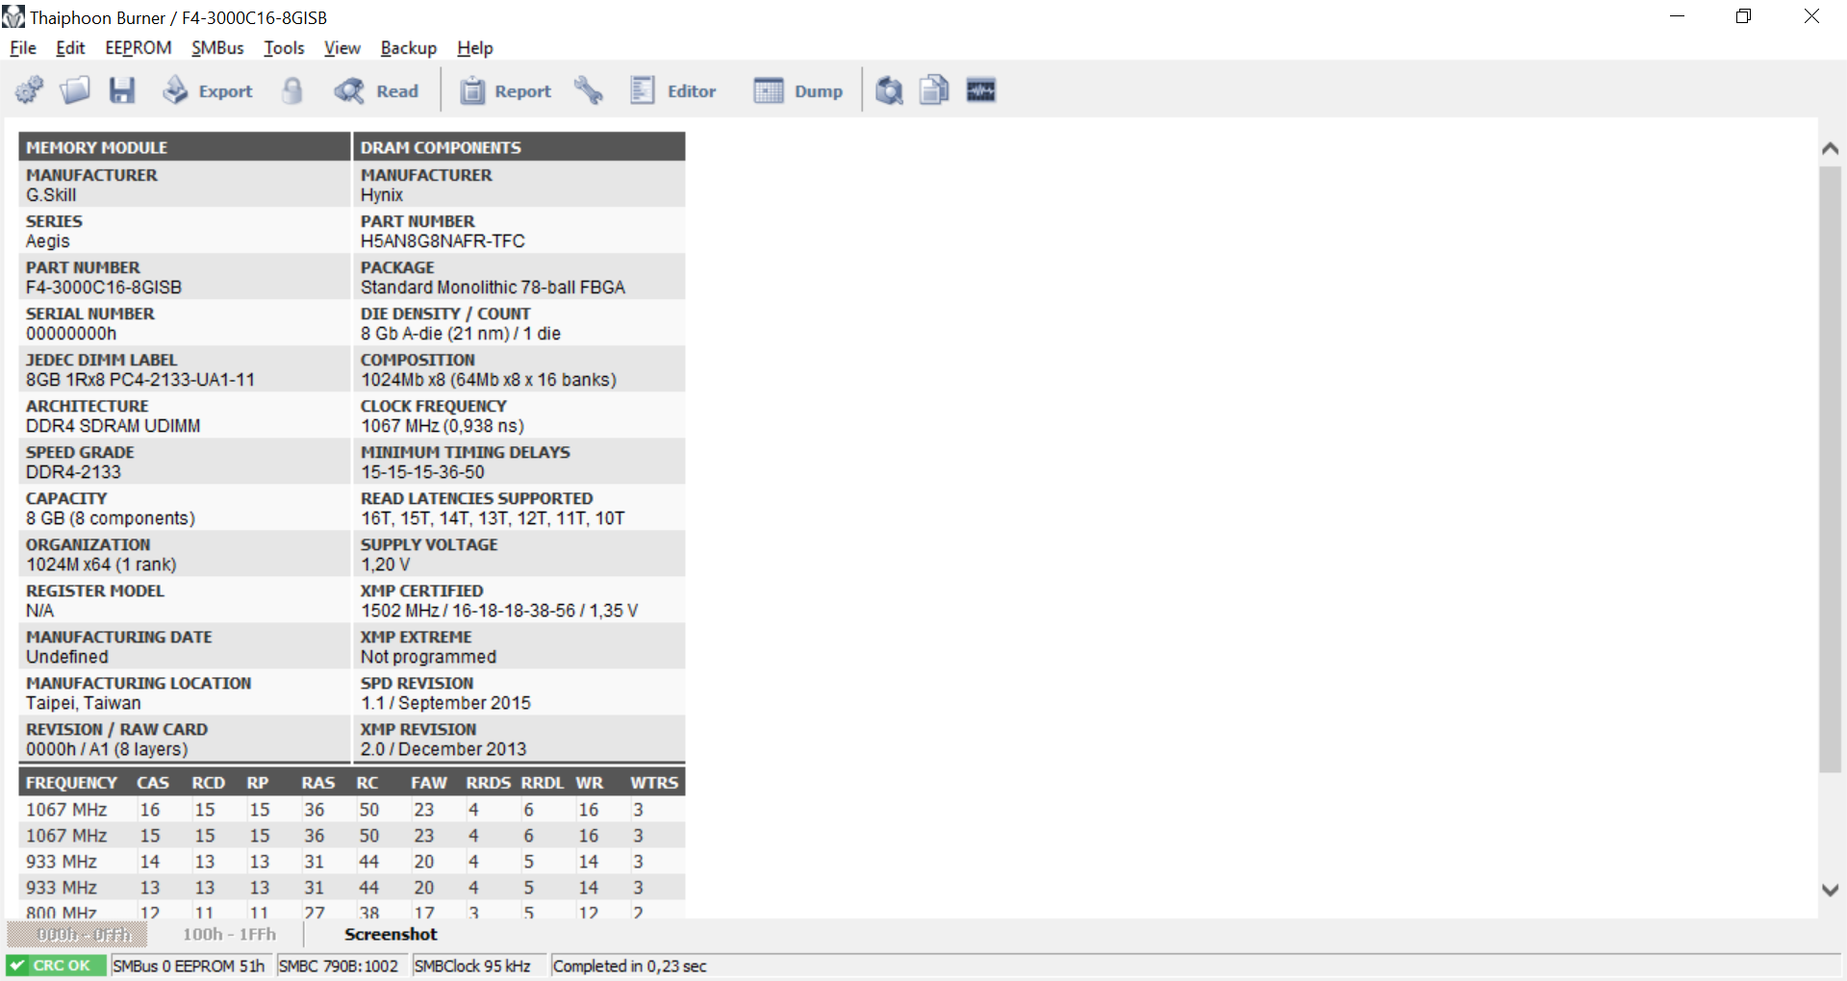Click the waveform monitor icon
Image resolution: width=1847 pixels, height=981 pixels.
pos(980,91)
